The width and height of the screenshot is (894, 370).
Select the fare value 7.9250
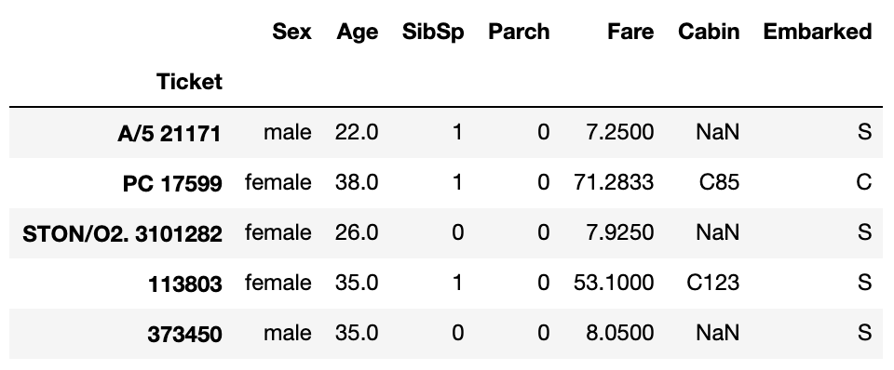[x=620, y=232]
